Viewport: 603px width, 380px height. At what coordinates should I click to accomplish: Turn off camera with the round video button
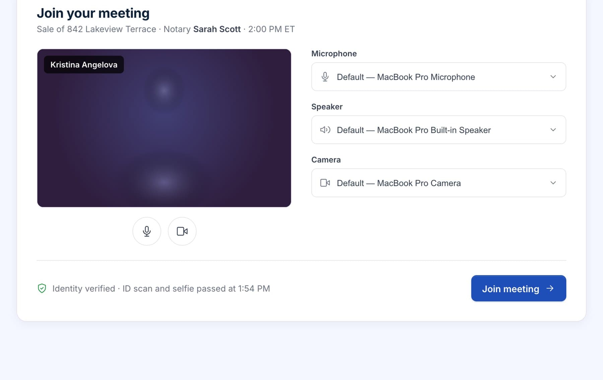(x=182, y=231)
